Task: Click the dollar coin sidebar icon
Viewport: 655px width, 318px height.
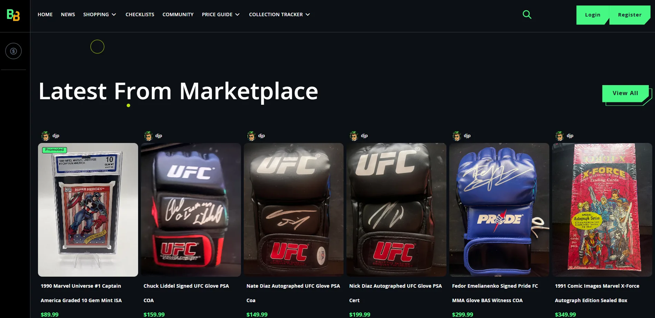Action: 13,51
